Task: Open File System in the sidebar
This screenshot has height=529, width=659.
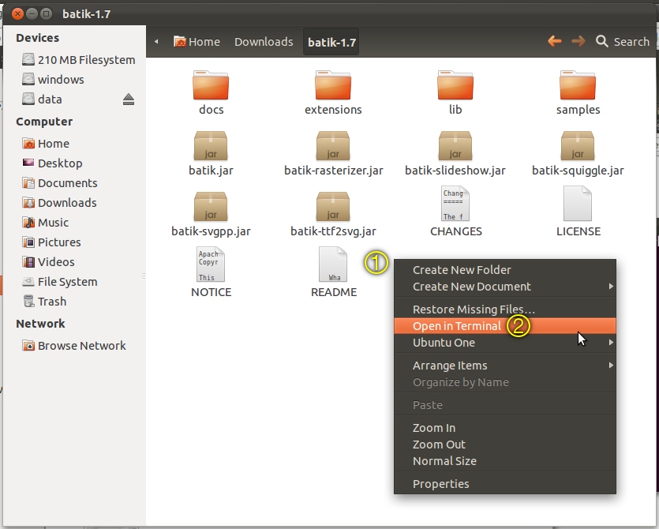Action: pos(60,282)
